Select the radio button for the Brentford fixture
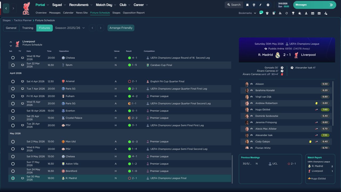 coord(13,171)
